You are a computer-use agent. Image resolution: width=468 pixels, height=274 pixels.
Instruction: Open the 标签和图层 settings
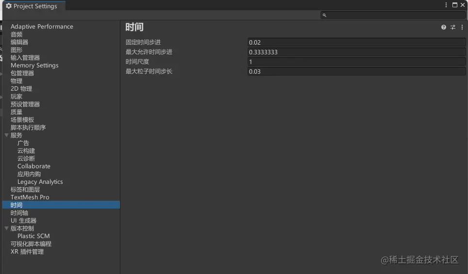point(25,189)
